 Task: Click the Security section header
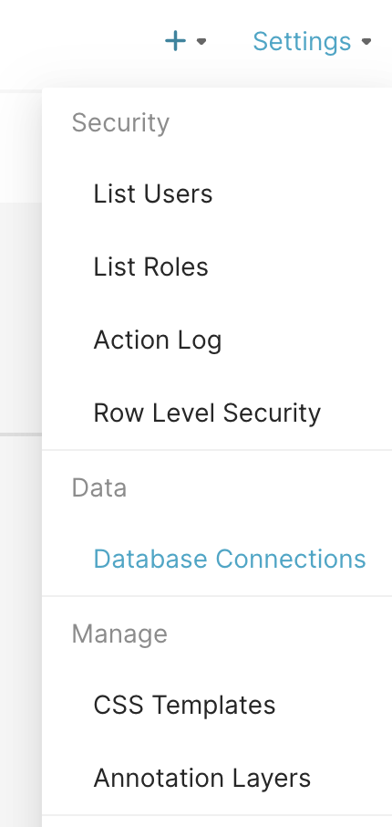click(x=120, y=123)
